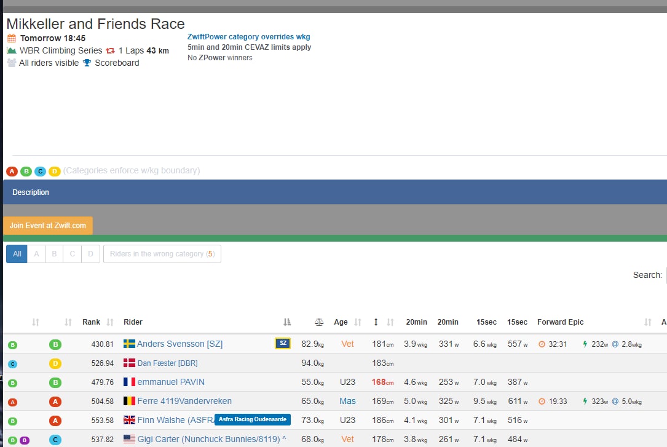The height and width of the screenshot is (447, 667).
Task: Click the clock icon beside 19:33
Action: coord(542,401)
